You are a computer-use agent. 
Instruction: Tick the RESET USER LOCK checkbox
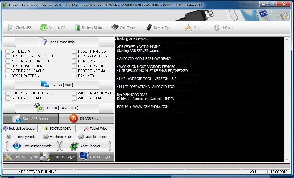(8, 66)
